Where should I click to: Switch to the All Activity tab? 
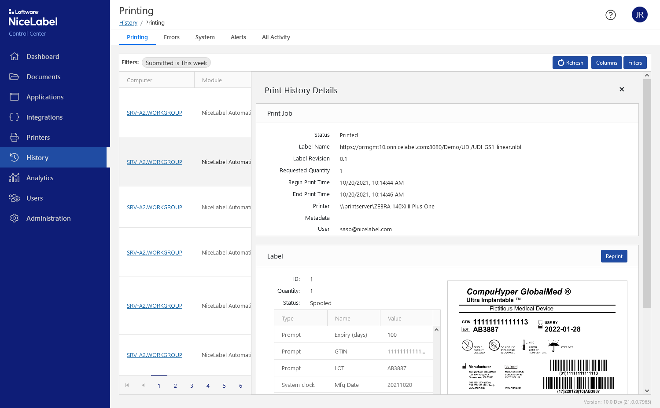276,37
